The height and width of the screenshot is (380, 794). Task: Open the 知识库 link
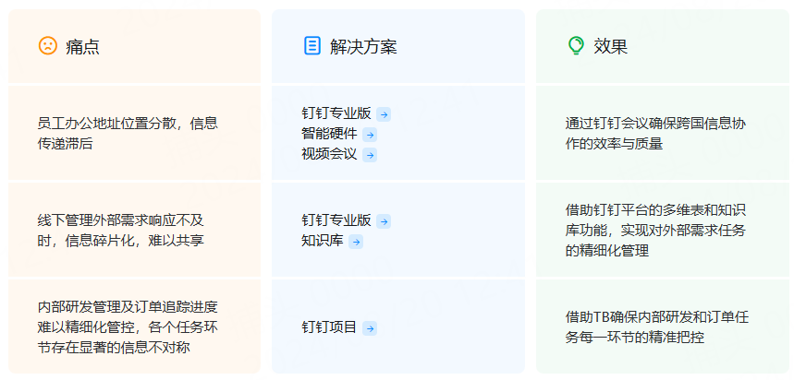point(323,241)
